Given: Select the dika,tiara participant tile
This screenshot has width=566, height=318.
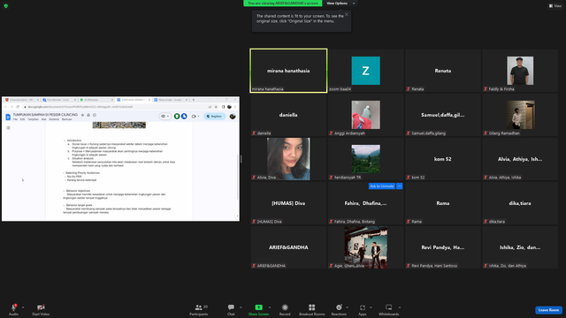Looking at the screenshot, I should pyautogui.click(x=520, y=203).
